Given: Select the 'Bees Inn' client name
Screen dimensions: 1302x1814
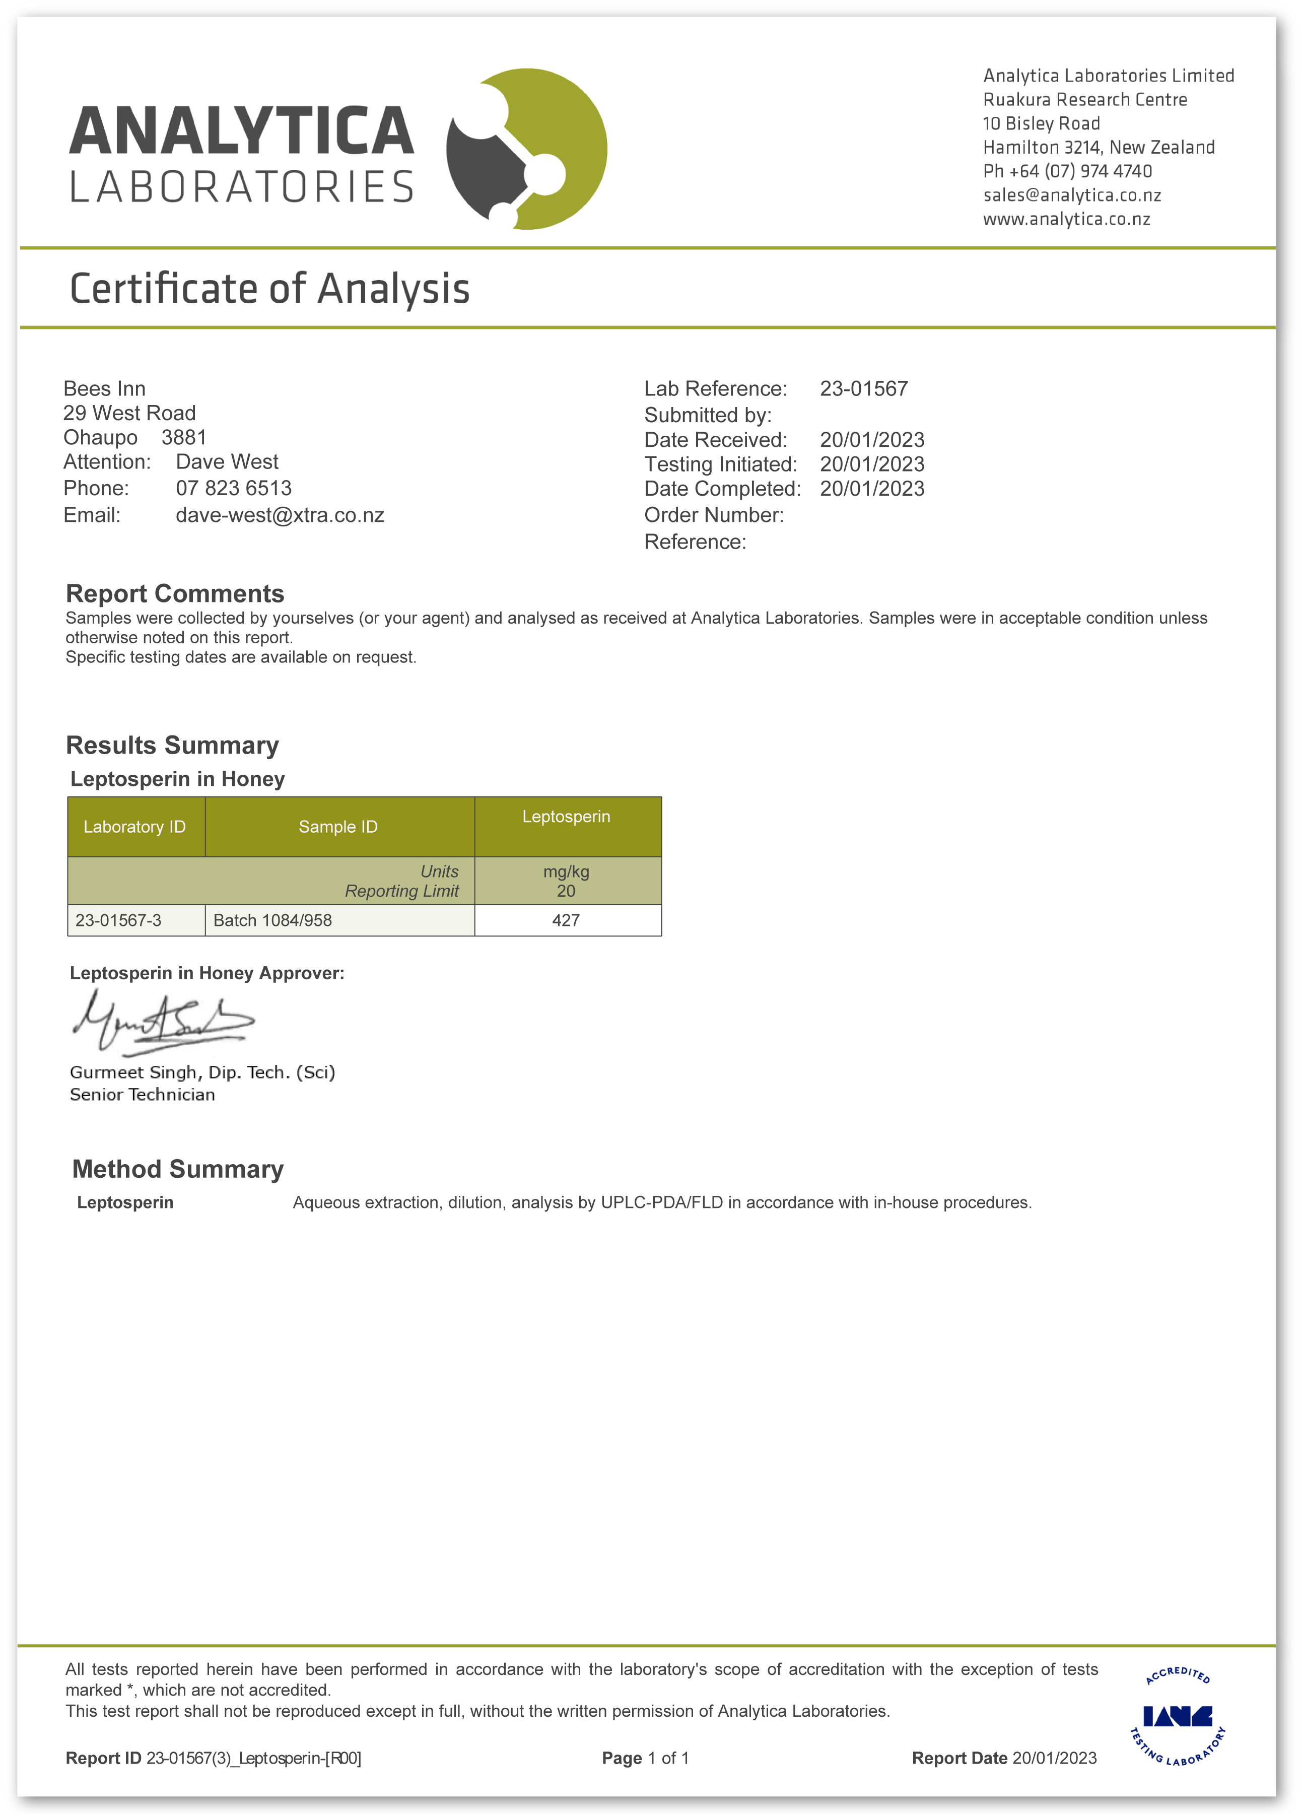Looking at the screenshot, I should (105, 389).
